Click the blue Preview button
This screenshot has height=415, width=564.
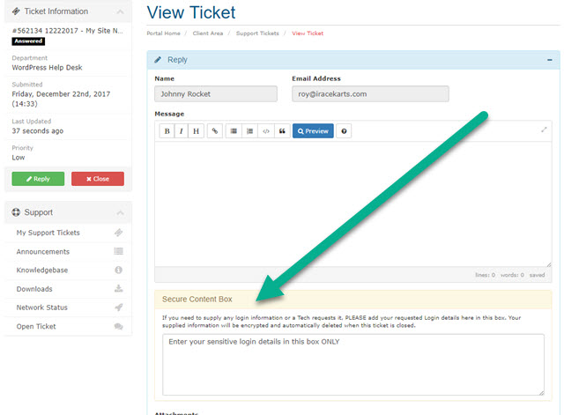point(313,131)
